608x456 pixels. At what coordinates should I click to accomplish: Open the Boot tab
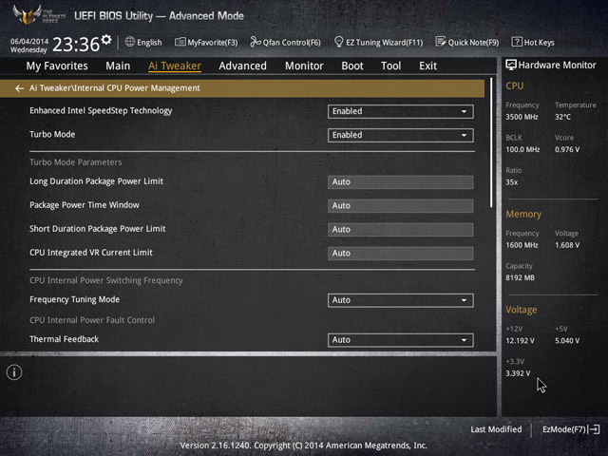coord(352,66)
